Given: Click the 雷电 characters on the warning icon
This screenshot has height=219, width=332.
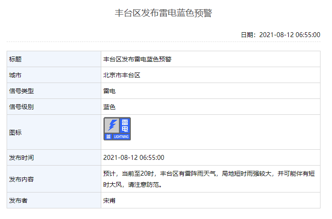Looking at the screenshot, I should 125,125.
